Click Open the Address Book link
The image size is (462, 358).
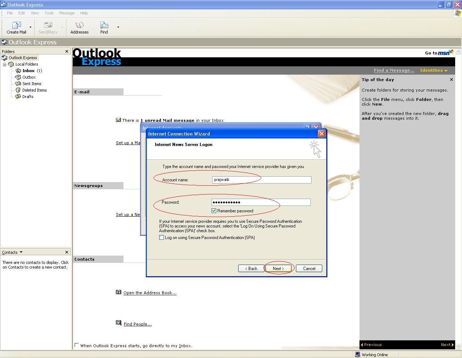pyautogui.click(x=150, y=293)
